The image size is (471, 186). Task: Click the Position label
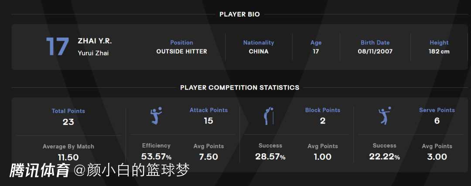[182, 43]
